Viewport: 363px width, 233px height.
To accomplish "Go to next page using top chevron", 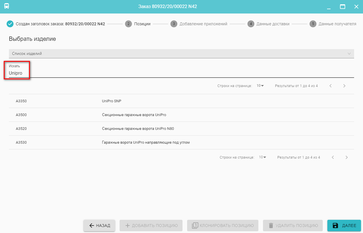I will [344, 86].
